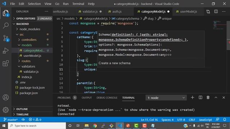Open the Selection menu
The image size is (230, 129).
tap(34, 4)
